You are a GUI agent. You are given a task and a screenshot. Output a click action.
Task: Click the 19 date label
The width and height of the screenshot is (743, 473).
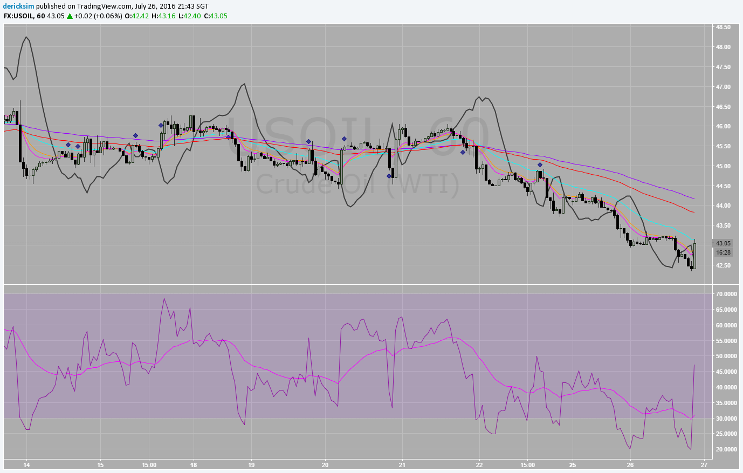point(251,464)
